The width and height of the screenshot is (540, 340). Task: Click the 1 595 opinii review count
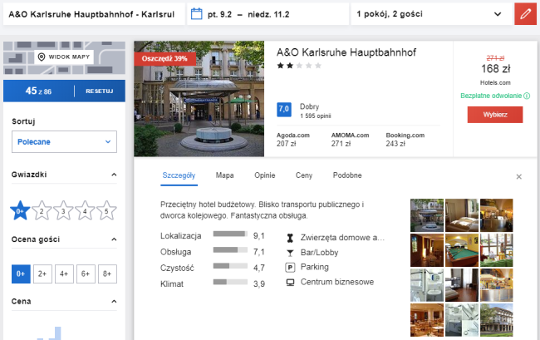[315, 116]
